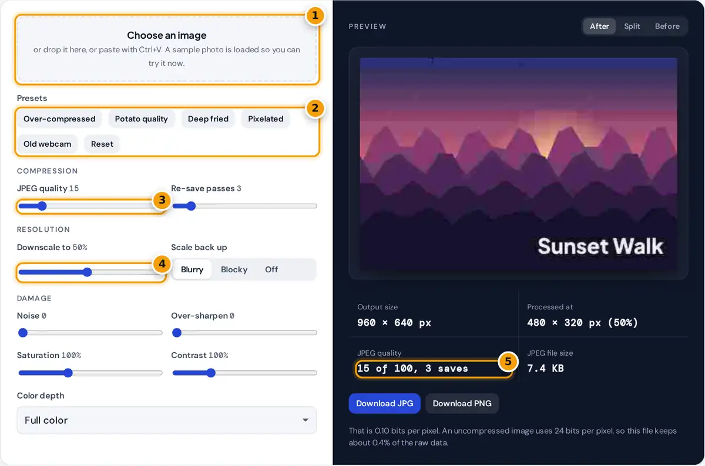This screenshot has width=705, height=466.
Task: Click the 'PREVIEW' heading
Action: pyautogui.click(x=368, y=26)
